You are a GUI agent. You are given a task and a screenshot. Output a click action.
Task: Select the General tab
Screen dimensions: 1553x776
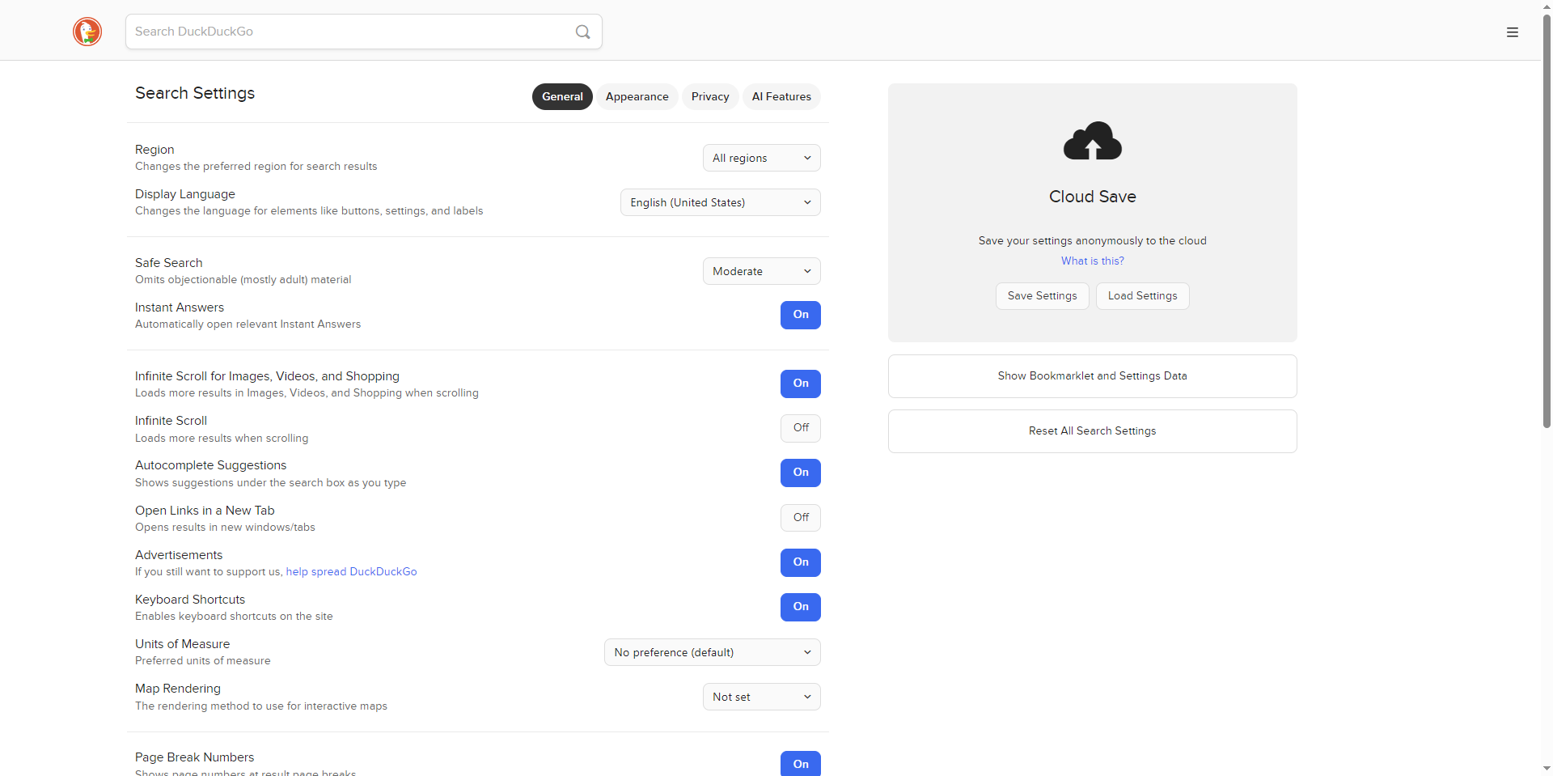point(562,96)
